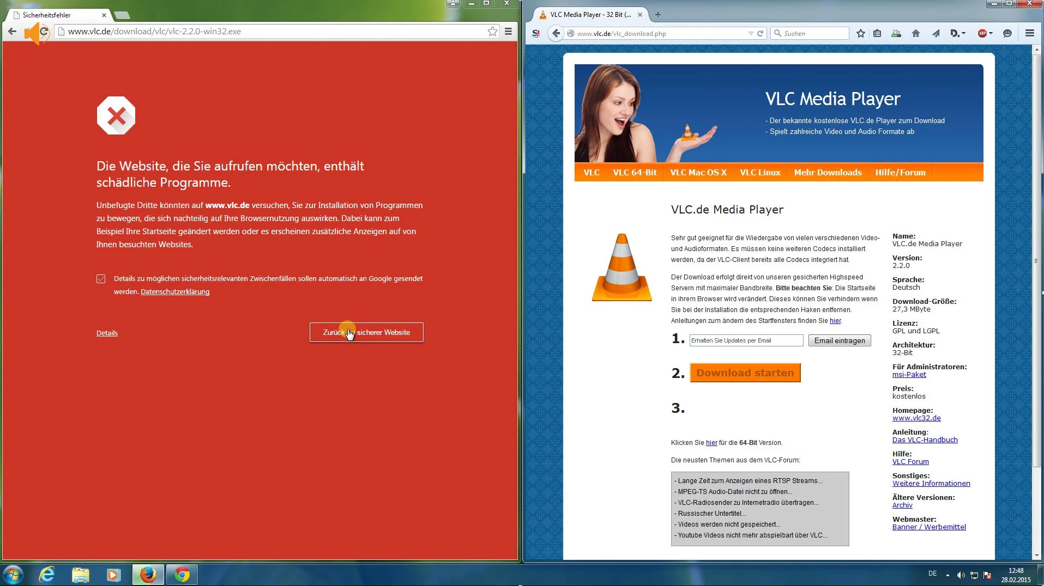Uncheck sending details to Google checkbox
This screenshot has width=1044, height=586.
[x=101, y=279]
